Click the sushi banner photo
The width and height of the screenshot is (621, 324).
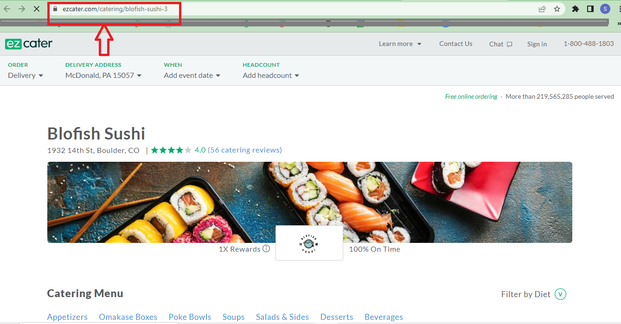pyautogui.click(x=310, y=202)
